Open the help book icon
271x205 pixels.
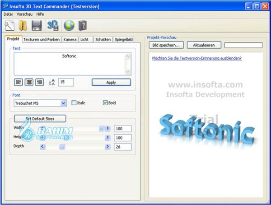point(83,26)
